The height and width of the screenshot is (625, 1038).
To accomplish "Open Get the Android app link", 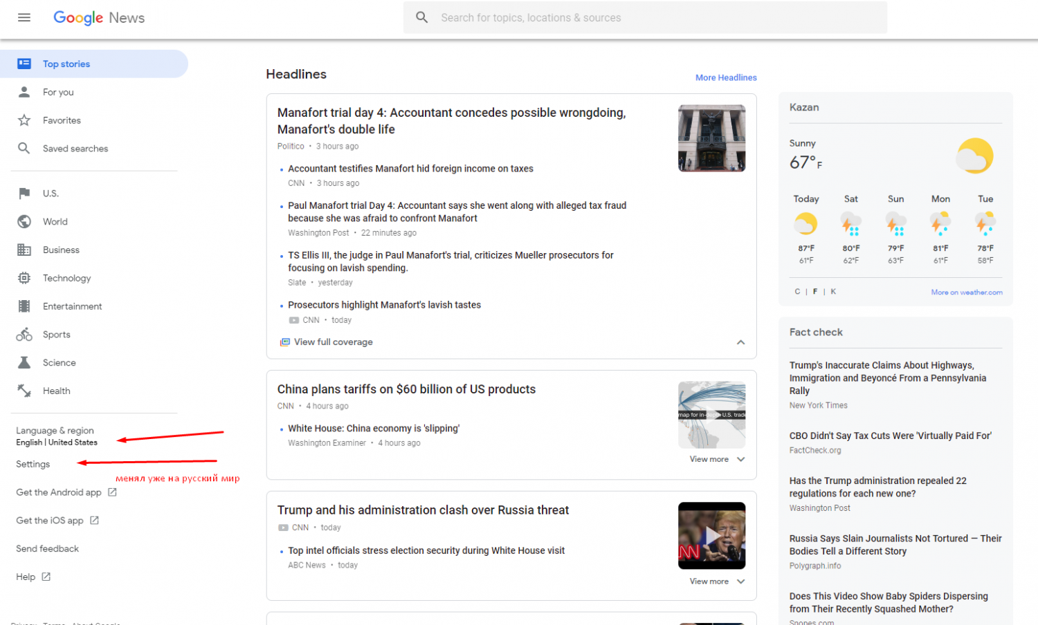I will coord(66,492).
